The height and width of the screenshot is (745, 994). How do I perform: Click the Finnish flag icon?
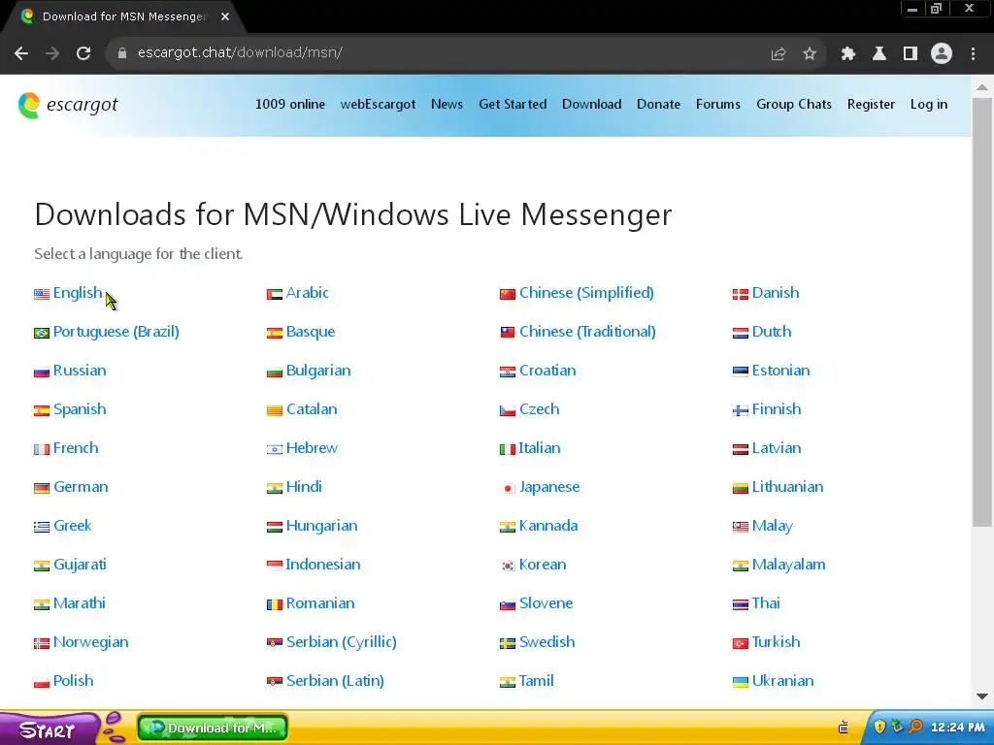(x=741, y=410)
